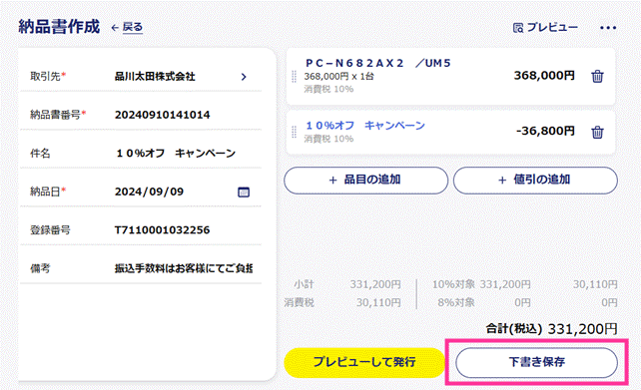Delete the PC-N682AX2 item with trash icon
This screenshot has width=641, height=390.
tap(597, 77)
